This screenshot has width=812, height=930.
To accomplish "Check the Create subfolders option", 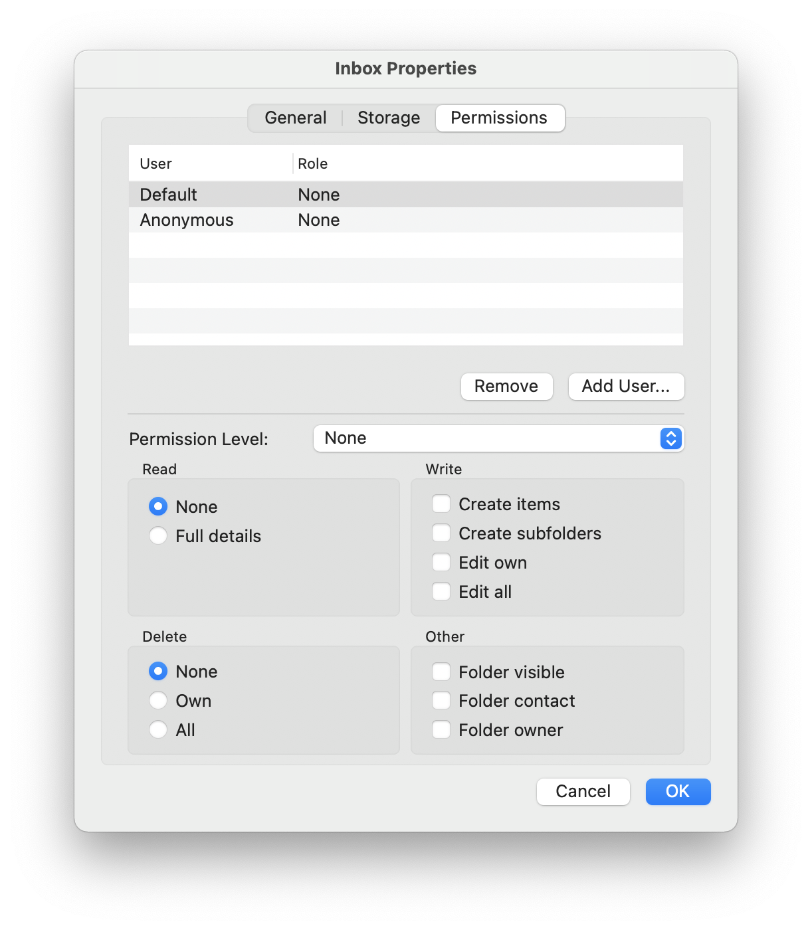I will click(x=441, y=533).
